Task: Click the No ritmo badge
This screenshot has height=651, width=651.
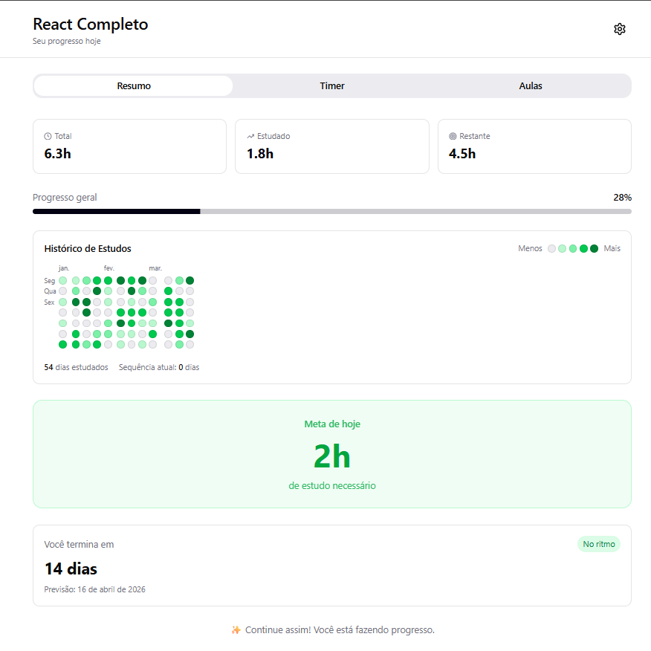Action: [598, 544]
